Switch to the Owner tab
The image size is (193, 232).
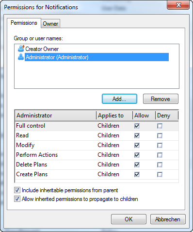point(50,24)
